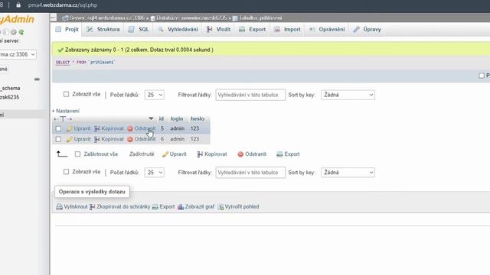The height and width of the screenshot is (275, 490).
Task: Click the SELECT keyword in query
Action: click(x=63, y=63)
